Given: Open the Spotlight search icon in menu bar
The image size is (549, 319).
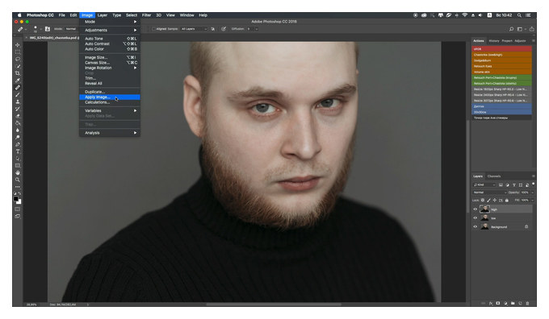Looking at the screenshot, I should tap(520, 15).
